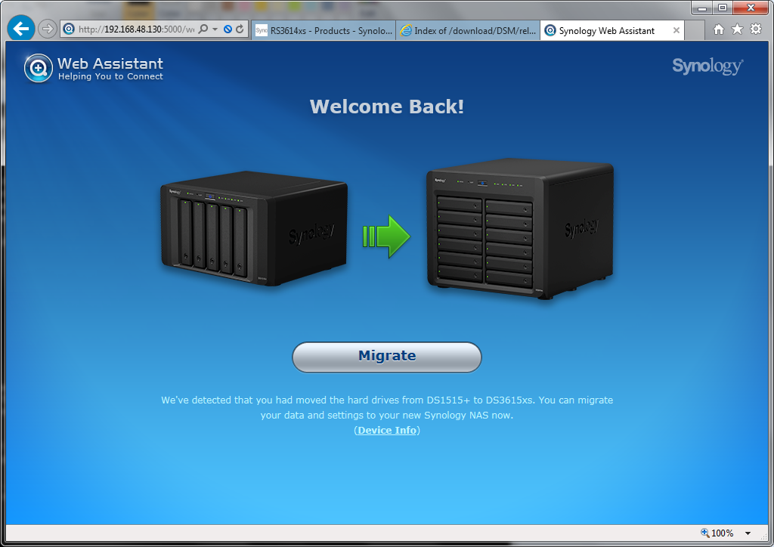
Task: Open the browser Tools gear icon
Action: [756, 29]
